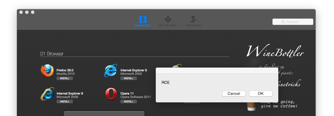The width and height of the screenshot is (334, 116).
Task: Install Internet Explorer 6
Action: click(129, 78)
